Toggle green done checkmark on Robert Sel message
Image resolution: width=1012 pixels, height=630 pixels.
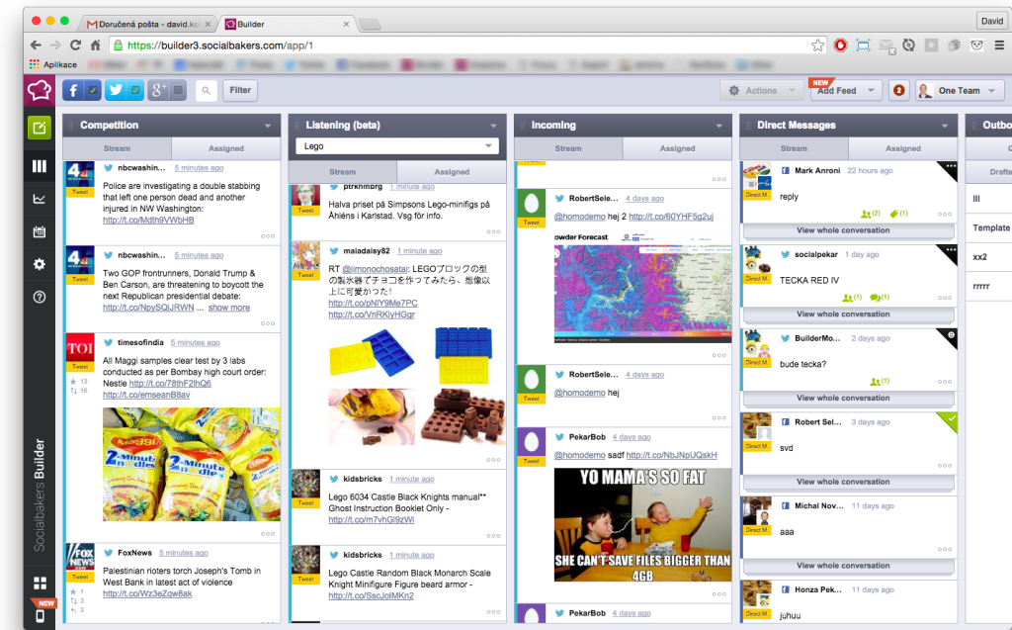coord(950,419)
